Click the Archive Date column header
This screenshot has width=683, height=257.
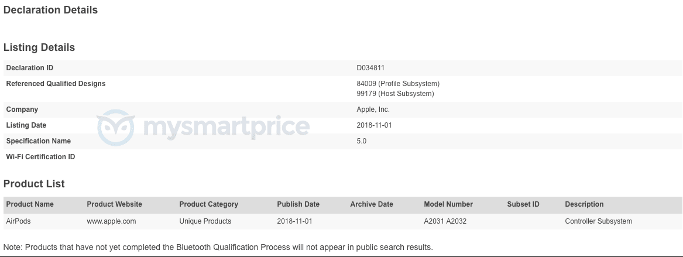(372, 204)
